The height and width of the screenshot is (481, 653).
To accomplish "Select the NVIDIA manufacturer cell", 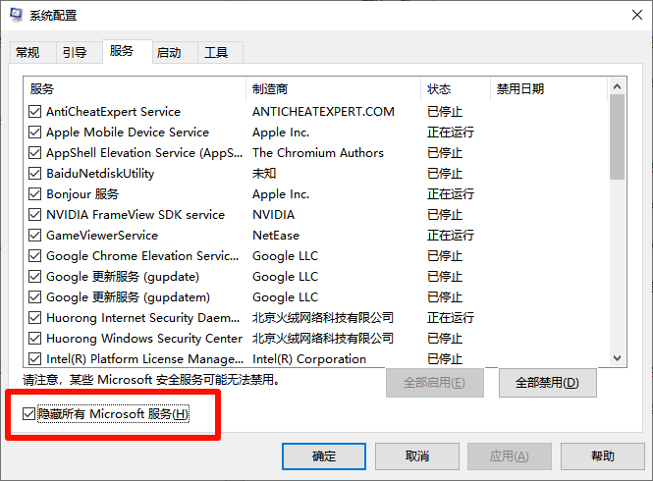I will point(274,214).
